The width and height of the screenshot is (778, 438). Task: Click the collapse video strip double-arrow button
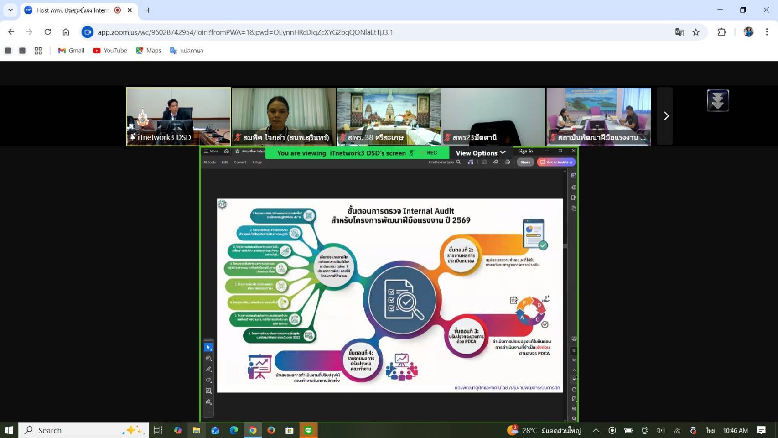click(718, 100)
